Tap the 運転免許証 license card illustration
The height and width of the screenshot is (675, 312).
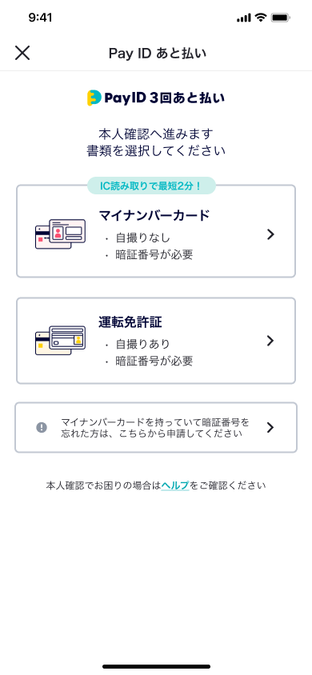pos(60,340)
